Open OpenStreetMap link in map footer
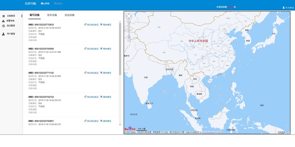The width and height of the screenshot is (295, 147). [208, 132]
